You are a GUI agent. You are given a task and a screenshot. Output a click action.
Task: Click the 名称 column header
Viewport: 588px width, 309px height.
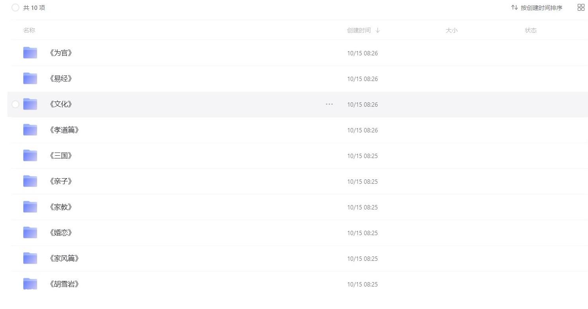click(29, 30)
